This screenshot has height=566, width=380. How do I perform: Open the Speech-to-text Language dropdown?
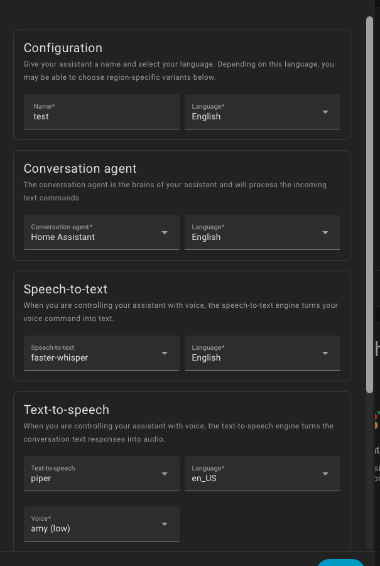pos(254,353)
